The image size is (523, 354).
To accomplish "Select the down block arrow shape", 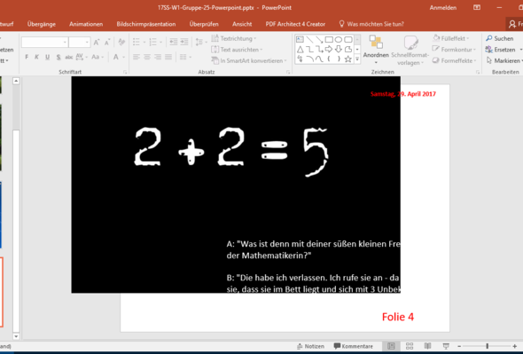I will pyautogui.click(x=339, y=50).
